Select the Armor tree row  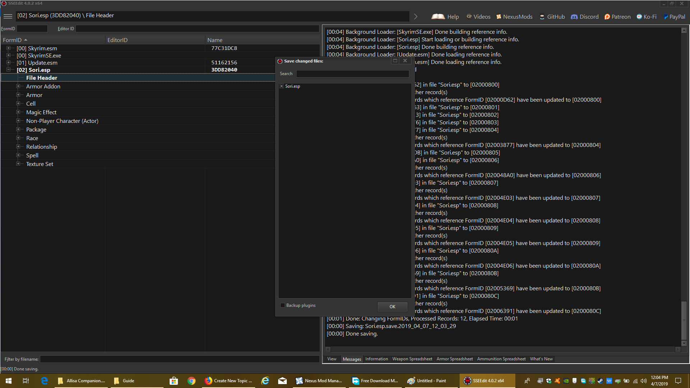click(138, 95)
